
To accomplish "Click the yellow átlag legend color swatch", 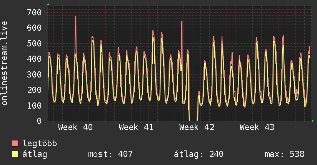I will pyautogui.click(x=15, y=154).
